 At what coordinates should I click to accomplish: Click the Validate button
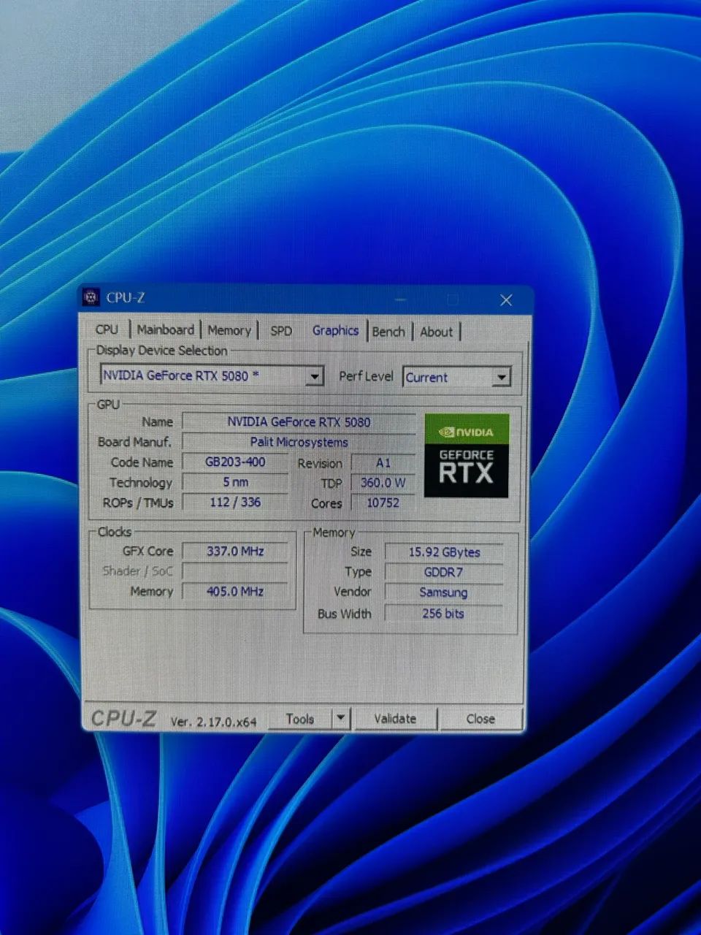[x=395, y=719]
